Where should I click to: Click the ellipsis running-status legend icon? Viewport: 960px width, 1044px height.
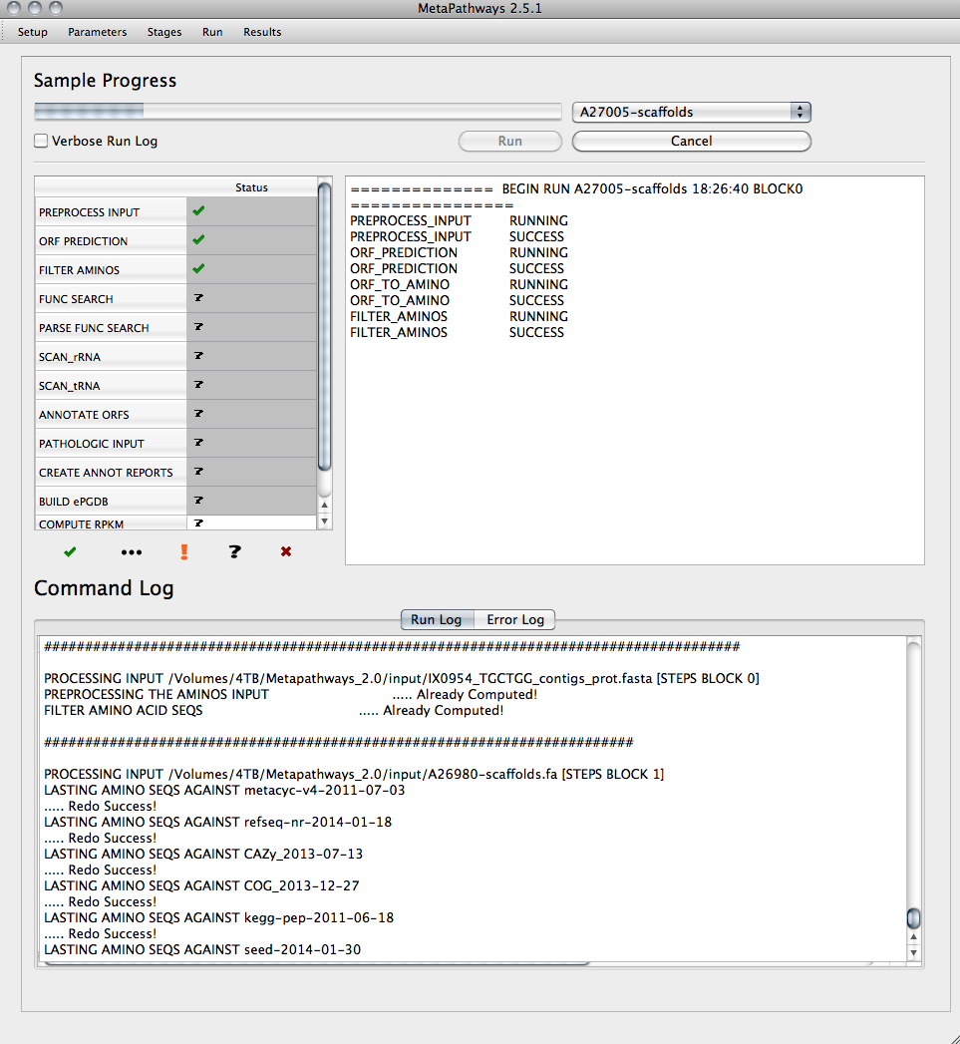coord(131,551)
